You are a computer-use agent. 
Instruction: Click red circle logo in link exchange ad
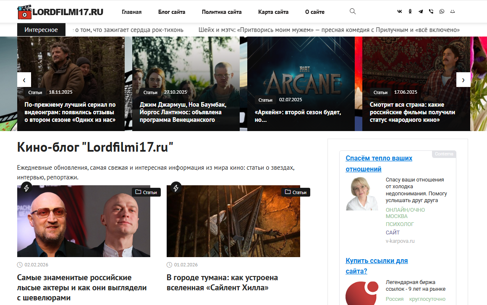point(362,293)
